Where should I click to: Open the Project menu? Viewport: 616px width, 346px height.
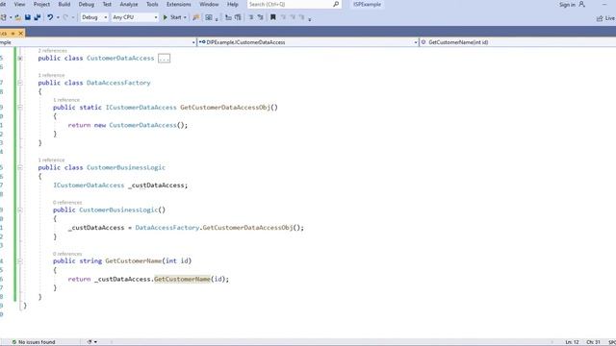(x=41, y=4)
